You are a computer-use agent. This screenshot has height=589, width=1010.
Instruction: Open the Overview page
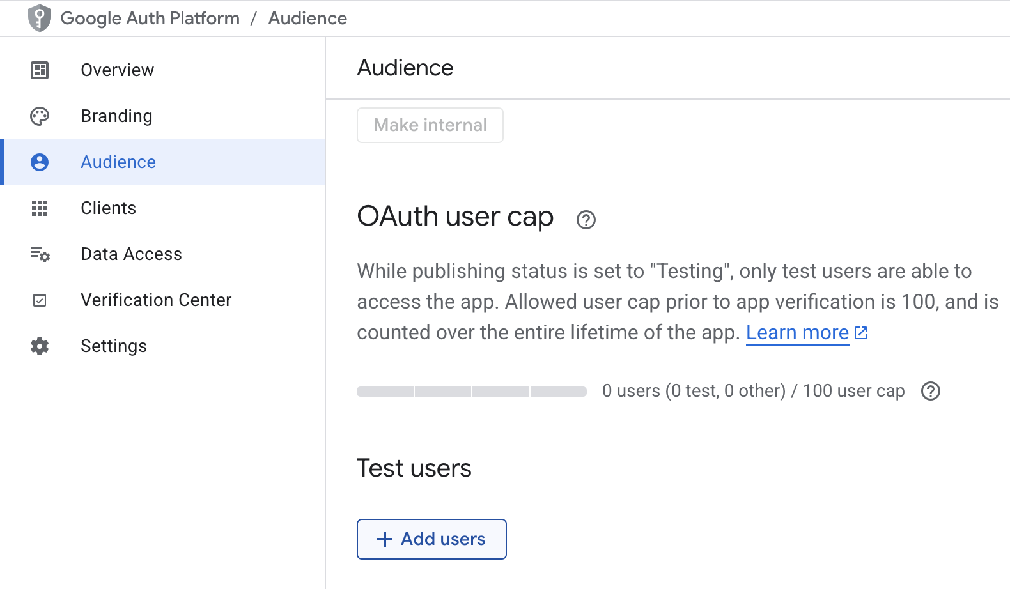click(164, 70)
